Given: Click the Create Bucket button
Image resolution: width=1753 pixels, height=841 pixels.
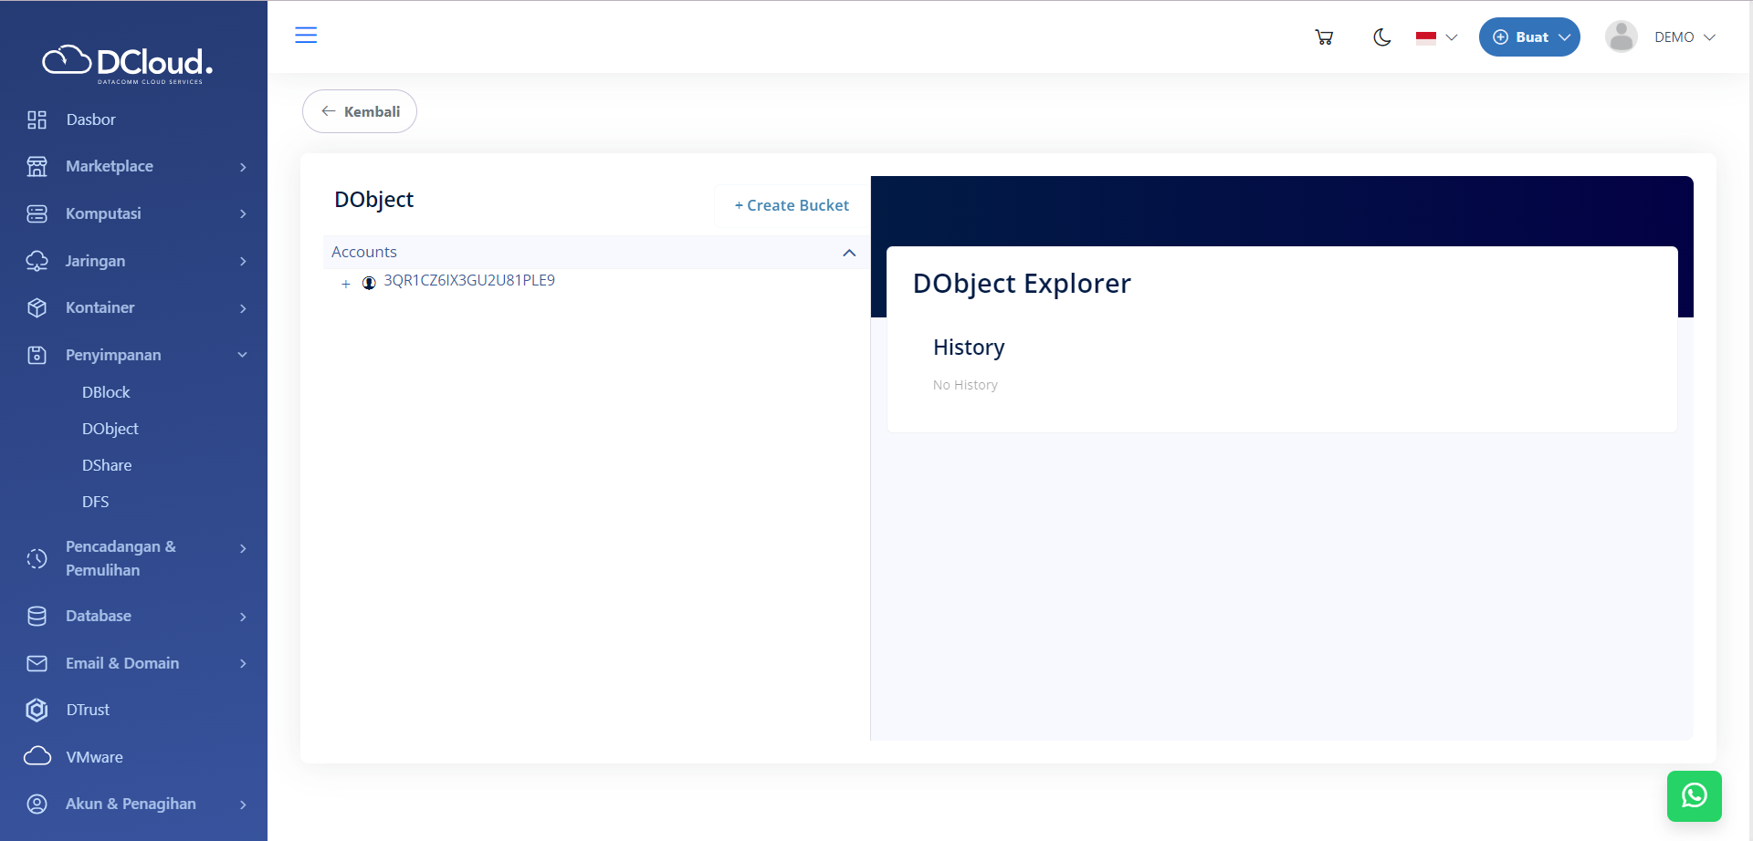Looking at the screenshot, I should coord(792,205).
